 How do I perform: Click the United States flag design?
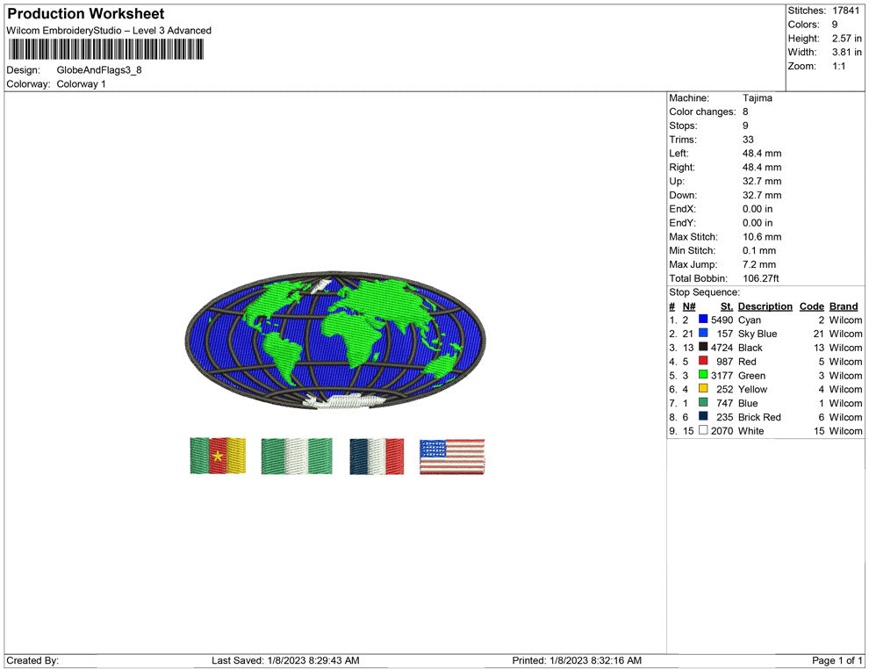(x=452, y=457)
